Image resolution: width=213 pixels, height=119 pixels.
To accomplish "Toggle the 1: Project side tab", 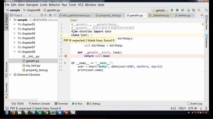I will pyautogui.click(x=6, y=21).
